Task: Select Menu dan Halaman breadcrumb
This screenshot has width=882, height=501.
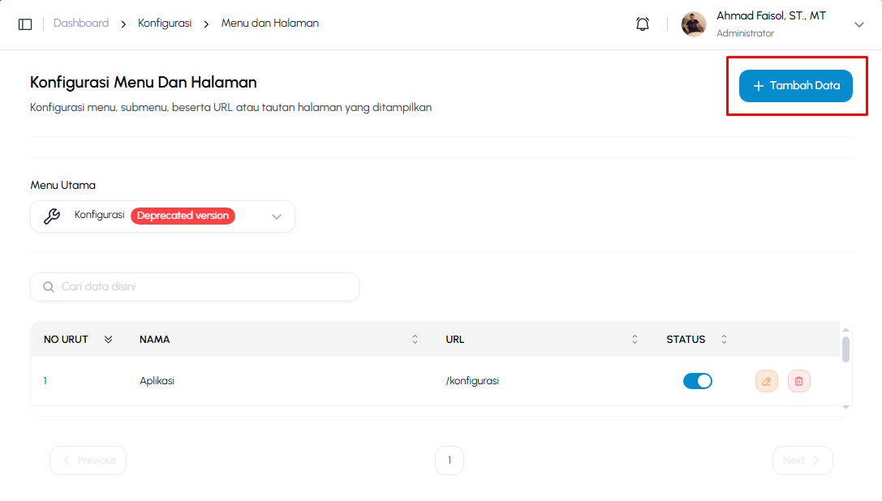Action: pyautogui.click(x=270, y=23)
